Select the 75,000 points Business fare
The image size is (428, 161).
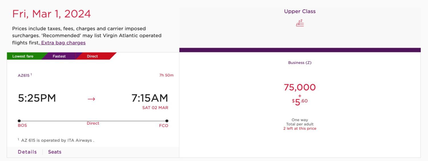[300, 87]
